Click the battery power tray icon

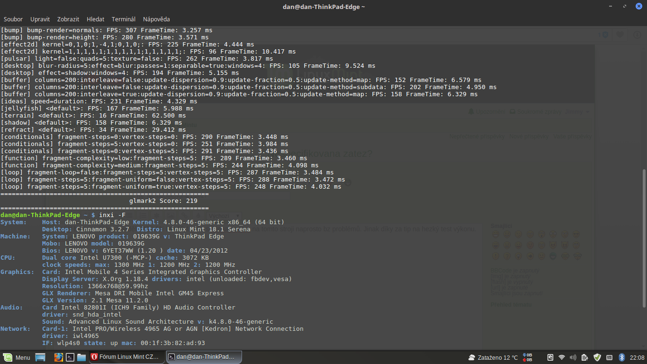pos(585,357)
